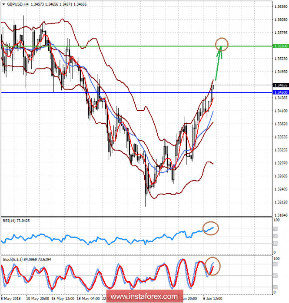Click the brown circle on the Stochastic panel

point(213,266)
